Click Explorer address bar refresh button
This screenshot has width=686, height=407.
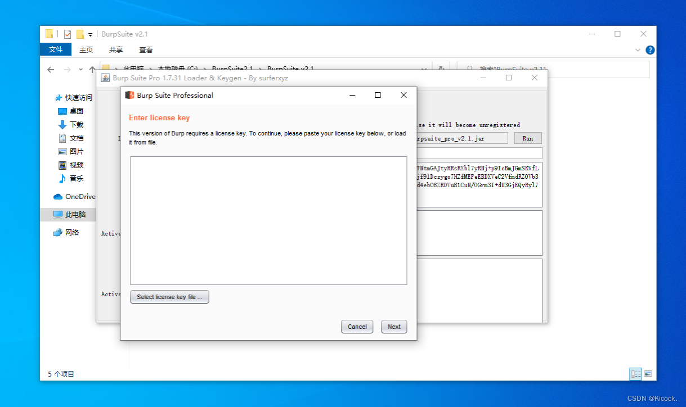[x=442, y=68]
